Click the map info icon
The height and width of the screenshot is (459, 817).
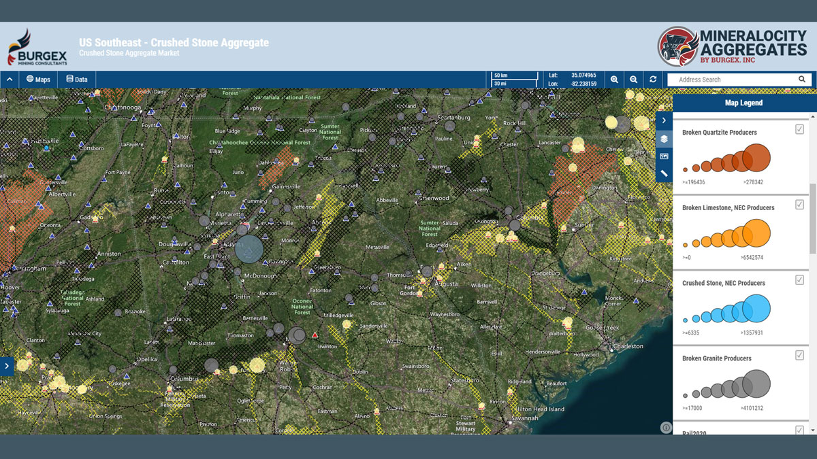666,427
